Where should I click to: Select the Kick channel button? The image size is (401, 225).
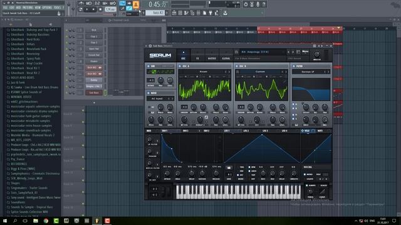[94, 30]
